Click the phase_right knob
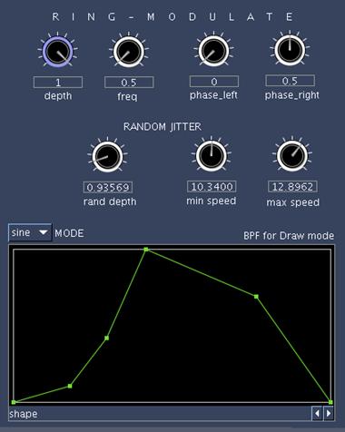This screenshot has height=432, width=345. coord(290,50)
